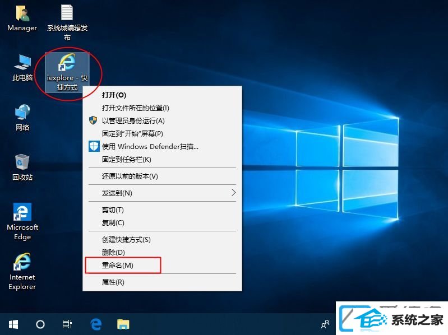Choose 打开文件所在的位置(I)

(162, 108)
